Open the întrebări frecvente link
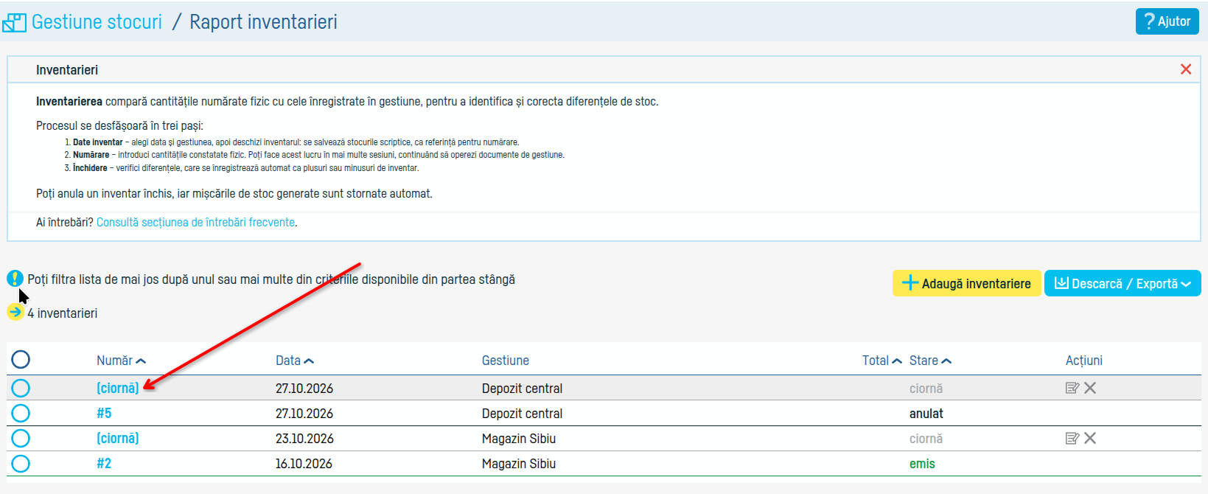 [195, 222]
